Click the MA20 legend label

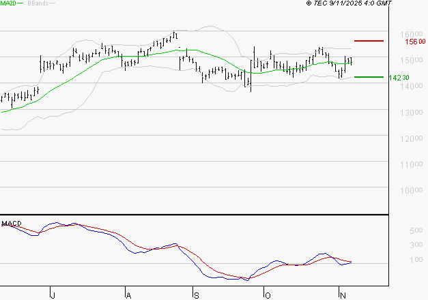tap(8, 3)
